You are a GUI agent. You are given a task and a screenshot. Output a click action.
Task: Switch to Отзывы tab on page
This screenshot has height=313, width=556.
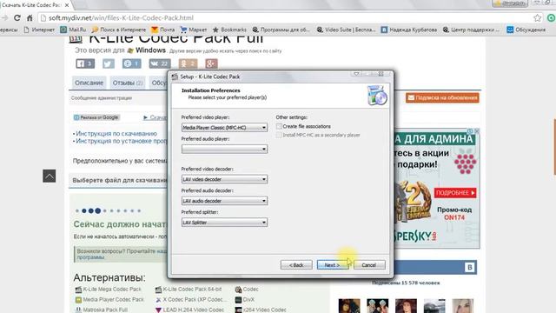tap(128, 83)
